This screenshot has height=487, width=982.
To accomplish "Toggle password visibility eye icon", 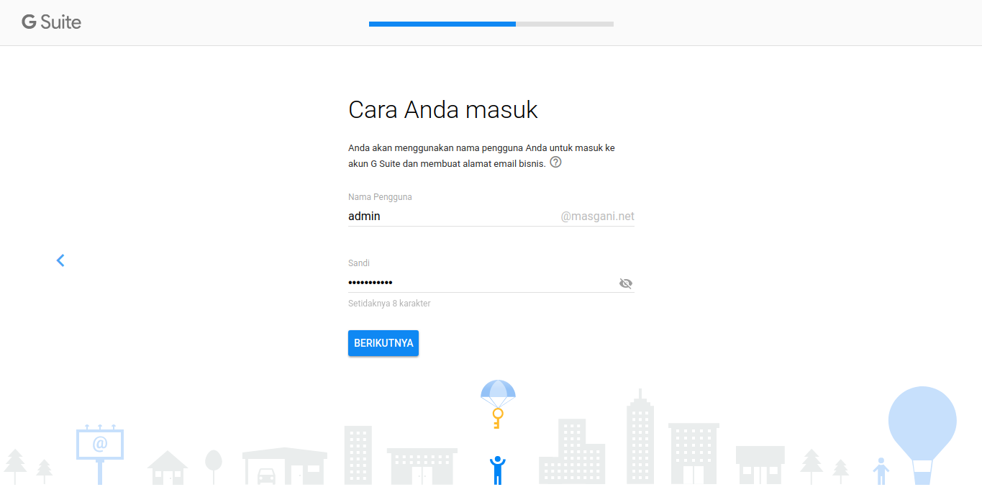I will [x=626, y=283].
